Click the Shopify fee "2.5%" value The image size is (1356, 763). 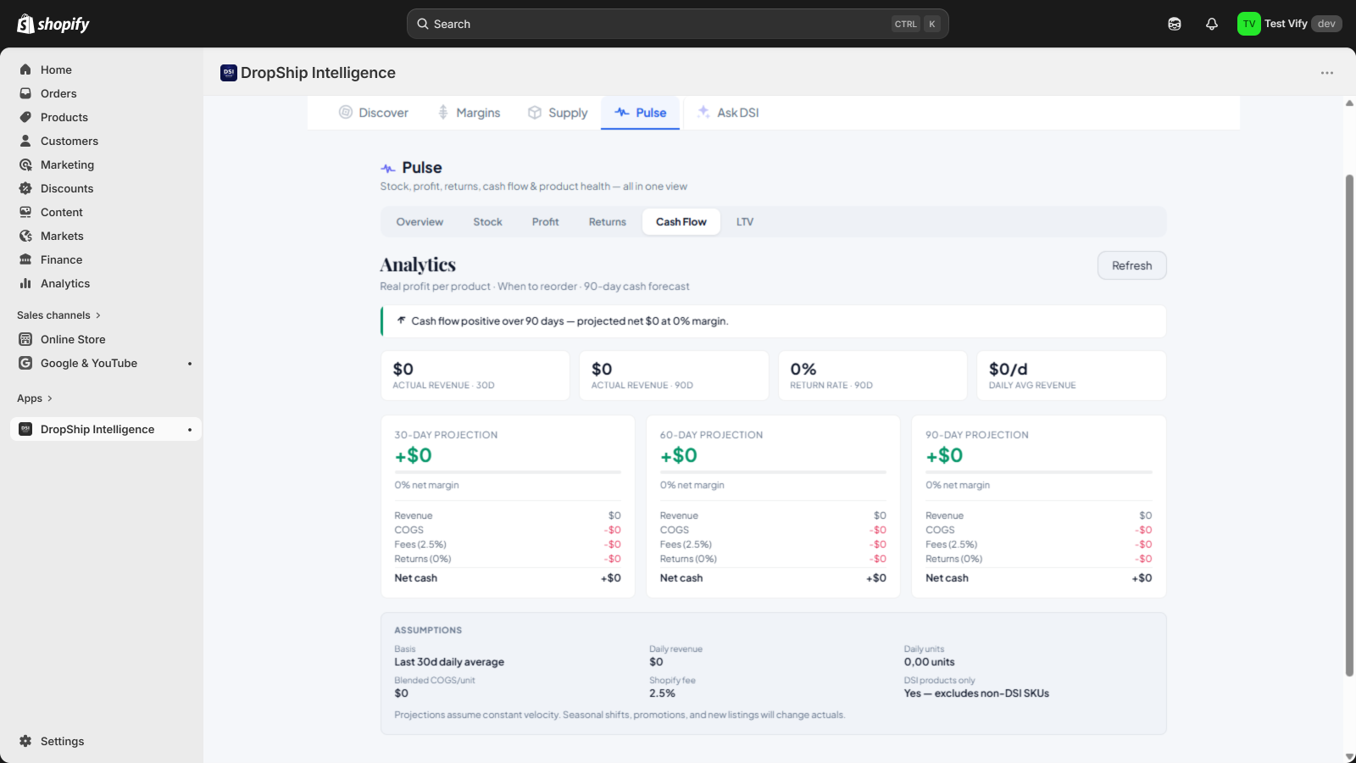pyautogui.click(x=662, y=693)
